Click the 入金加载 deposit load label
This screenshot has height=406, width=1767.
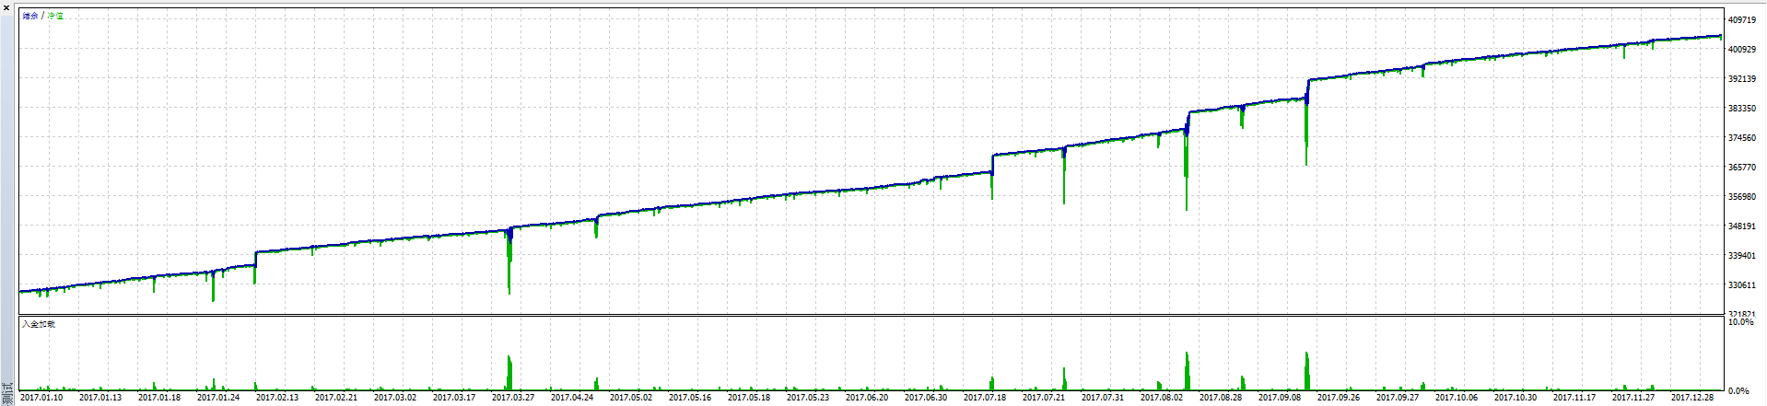(x=39, y=324)
